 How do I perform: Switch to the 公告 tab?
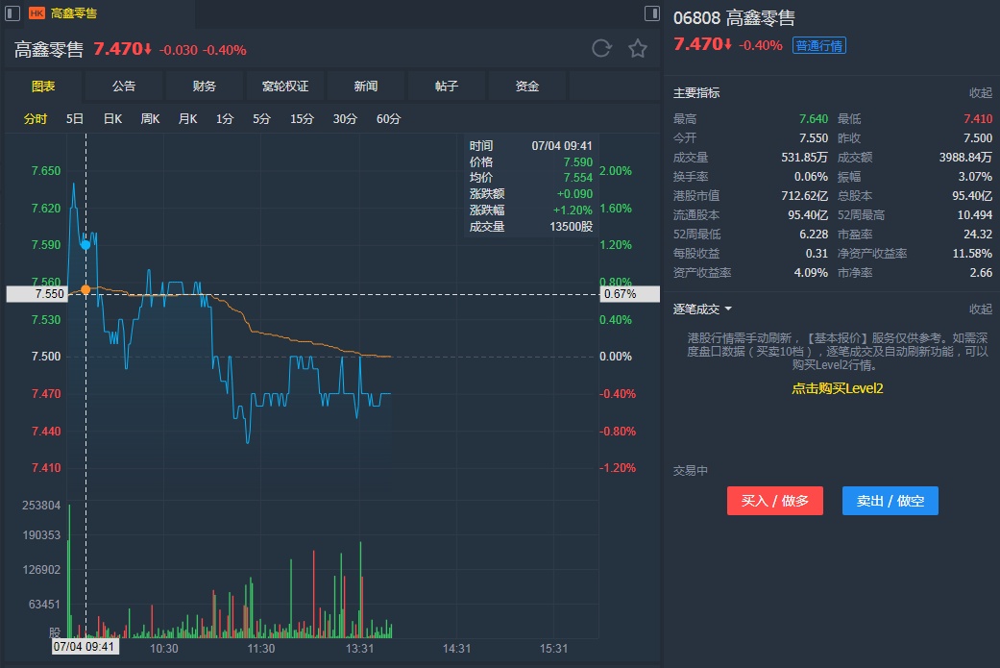[x=124, y=87]
